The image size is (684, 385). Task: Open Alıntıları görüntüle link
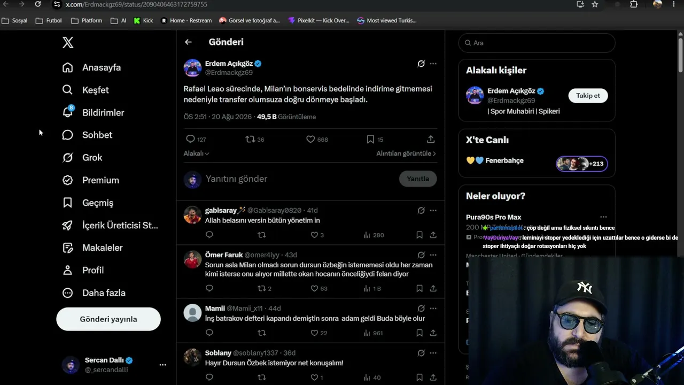(x=406, y=153)
